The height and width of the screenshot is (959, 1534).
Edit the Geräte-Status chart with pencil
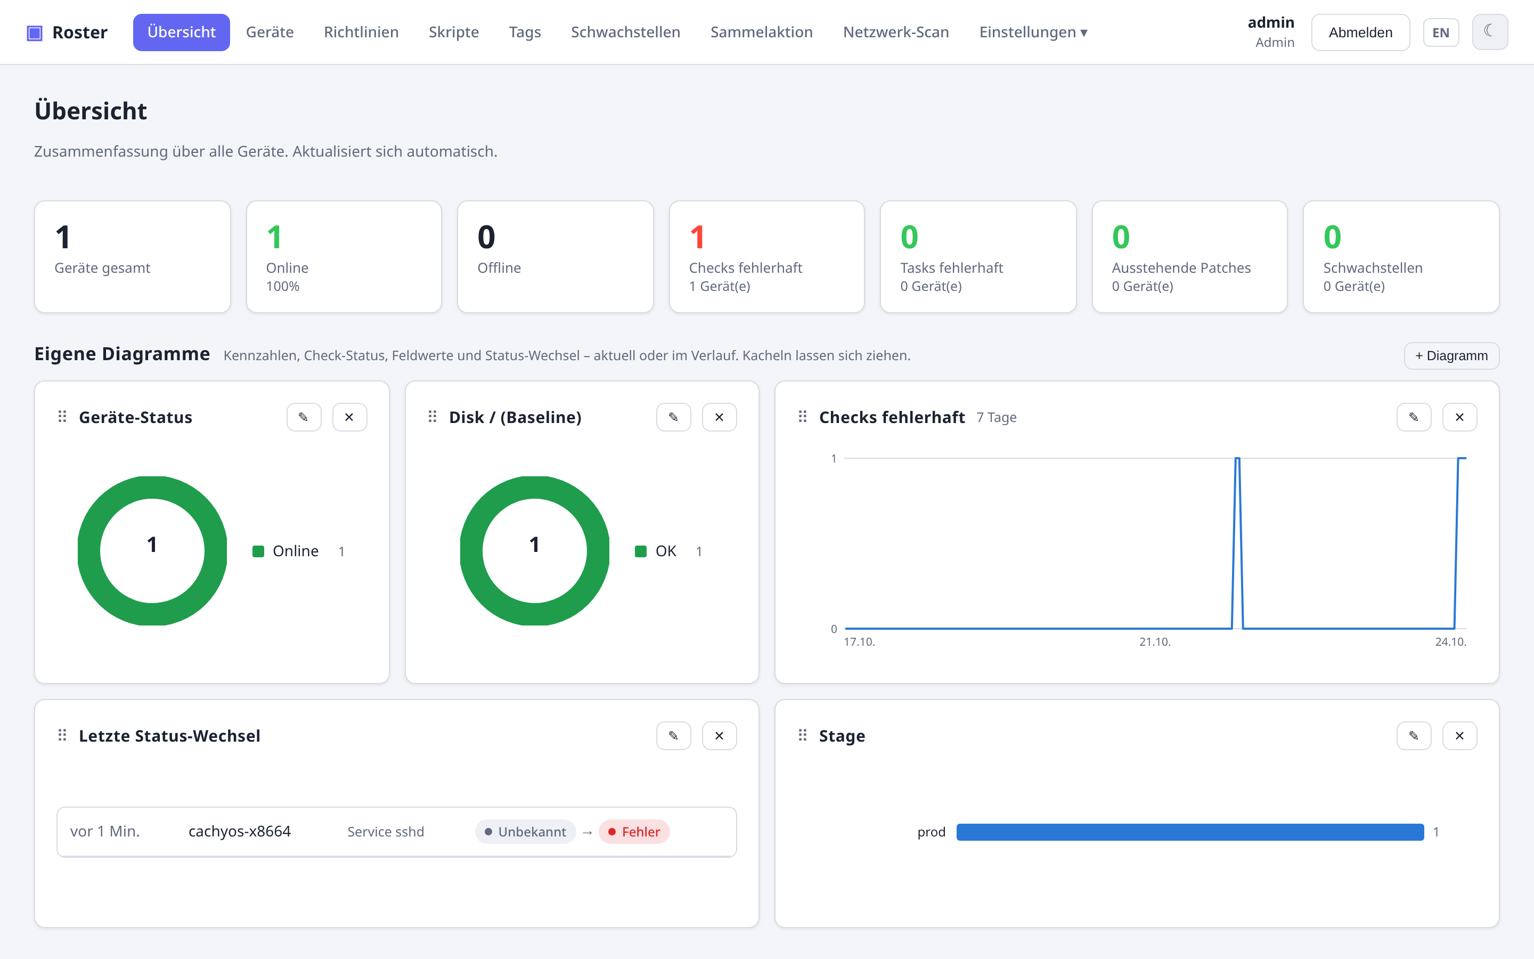tap(304, 417)
